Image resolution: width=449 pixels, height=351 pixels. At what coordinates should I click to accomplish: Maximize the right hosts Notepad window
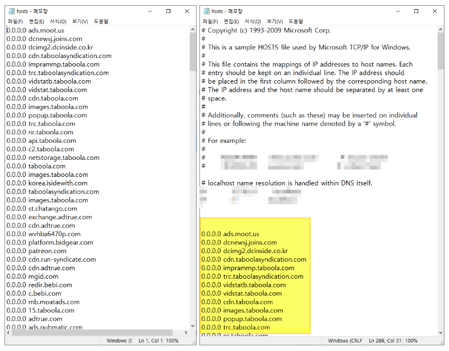click(416, 11)
